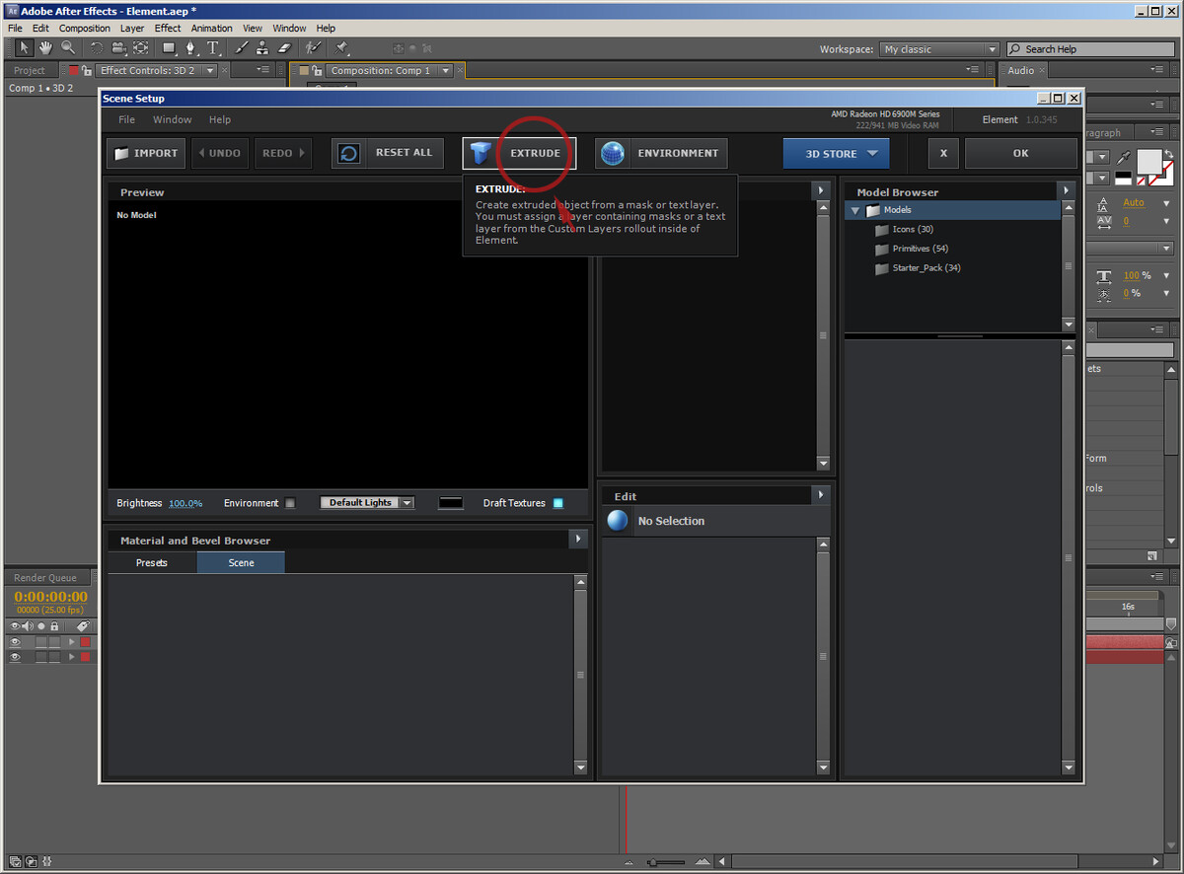The image size is (1184, 874).
Task: Open the Workspace My classic dropdown
Action: click(x=939, y=49)
